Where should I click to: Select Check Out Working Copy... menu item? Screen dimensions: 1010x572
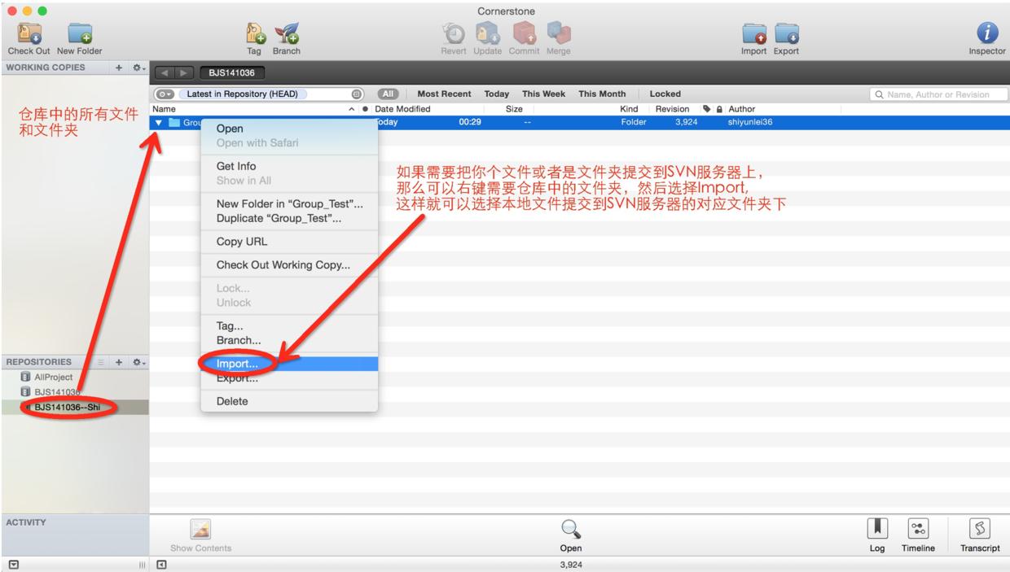coord(283,264)
